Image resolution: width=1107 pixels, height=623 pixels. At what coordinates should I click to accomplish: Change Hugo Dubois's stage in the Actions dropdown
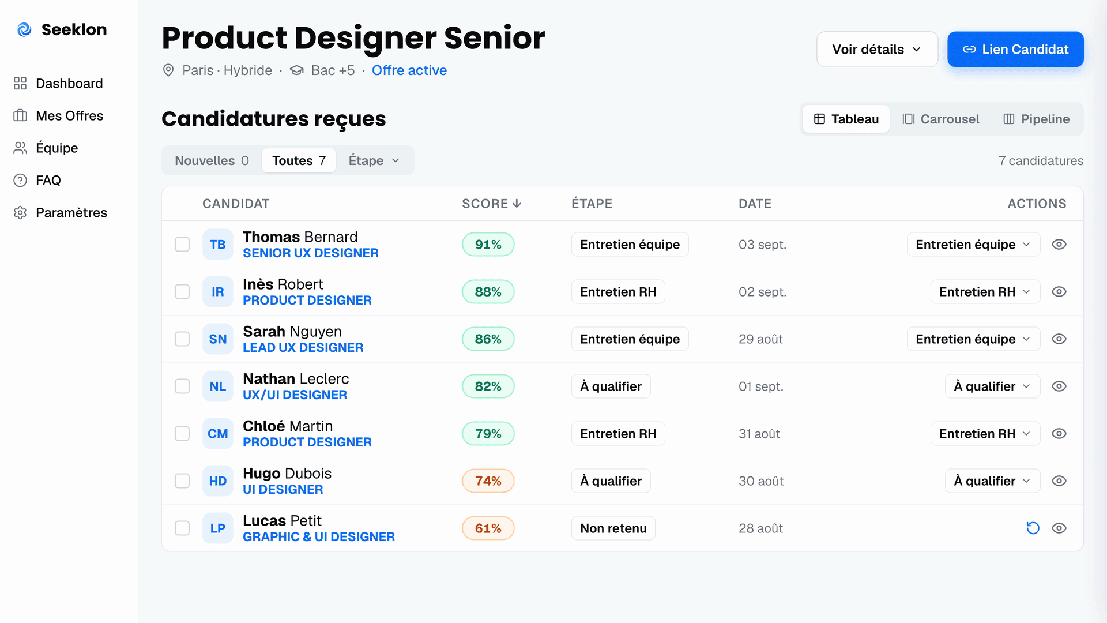coord(992,481)
